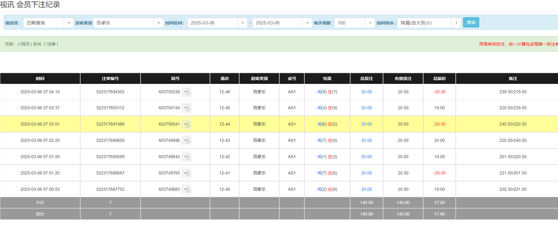This screenshot has height=239, width=558.
Task: Open the 每页笔数 dropdown showing 100
Action: pos(370,23)
